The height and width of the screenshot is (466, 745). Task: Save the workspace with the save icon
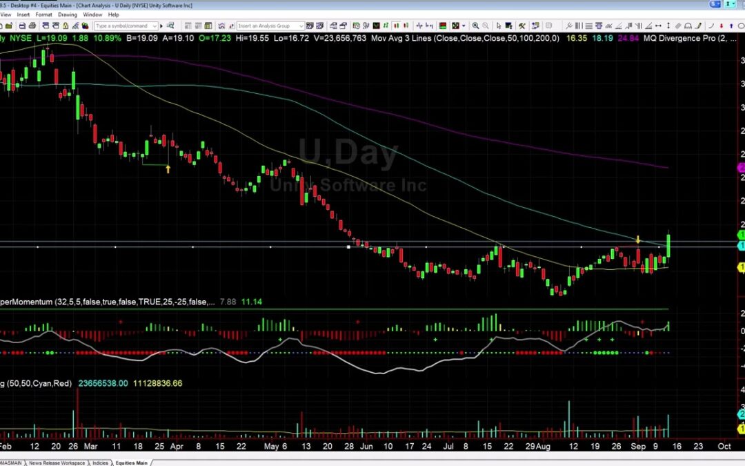point(21,25)
